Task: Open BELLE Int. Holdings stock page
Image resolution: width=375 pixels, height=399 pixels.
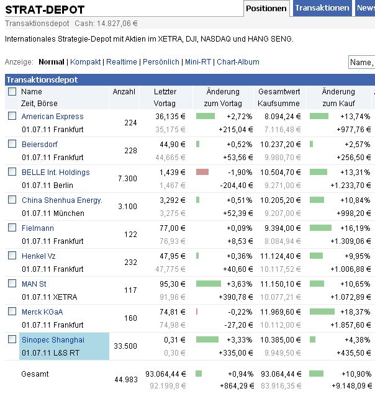Action: point(56,173)
